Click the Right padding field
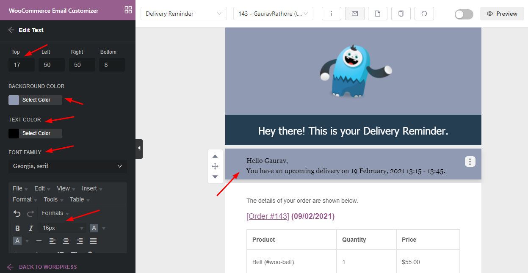 (82, 65)
